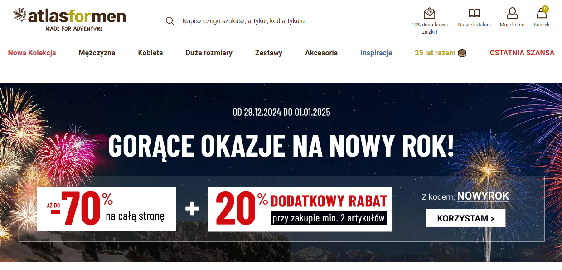Click the NOWYROK promo code link
This screenshot has height=270, width=562.
(483, 196)
